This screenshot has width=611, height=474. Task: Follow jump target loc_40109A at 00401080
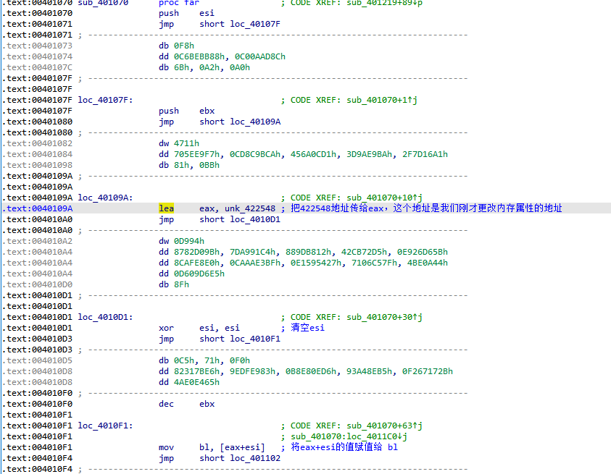[x=255, y=122]
